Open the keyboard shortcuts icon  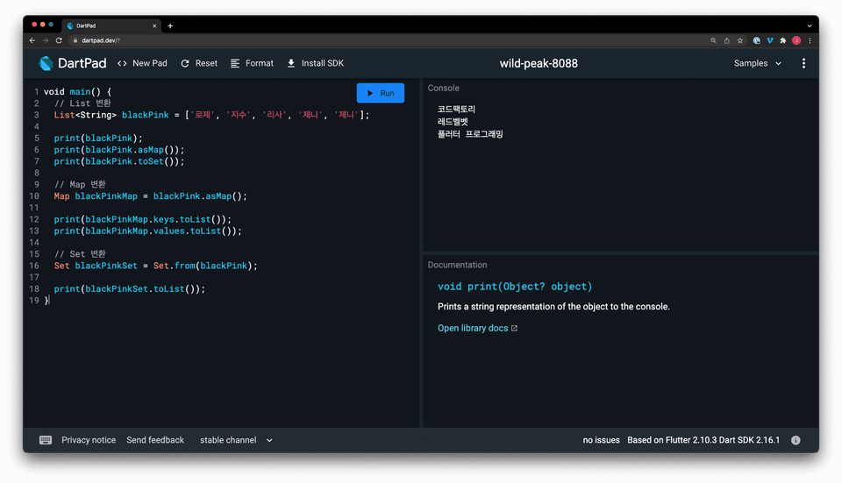46,440
